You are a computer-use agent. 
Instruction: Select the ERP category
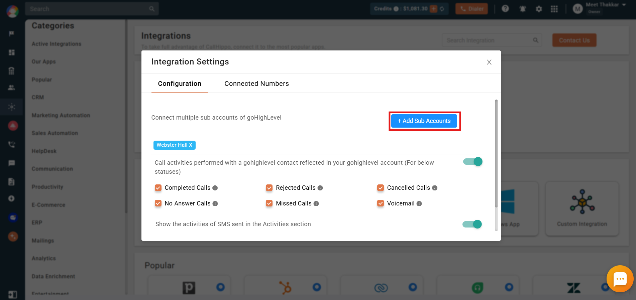(37, 223)
